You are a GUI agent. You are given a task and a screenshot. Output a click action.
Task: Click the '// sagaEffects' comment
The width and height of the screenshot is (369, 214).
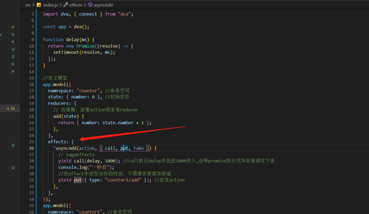pos(76,155)
